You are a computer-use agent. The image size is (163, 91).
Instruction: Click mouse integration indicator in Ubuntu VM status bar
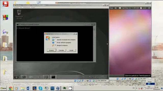pyautogui.click(x=136, y=79)
